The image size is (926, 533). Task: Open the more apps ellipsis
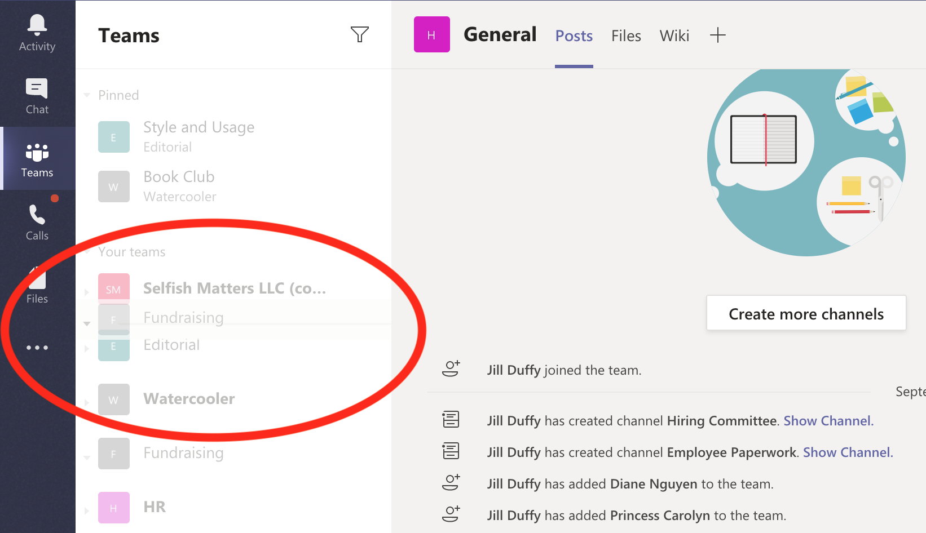pyautogui.click(x=37, y=348)
